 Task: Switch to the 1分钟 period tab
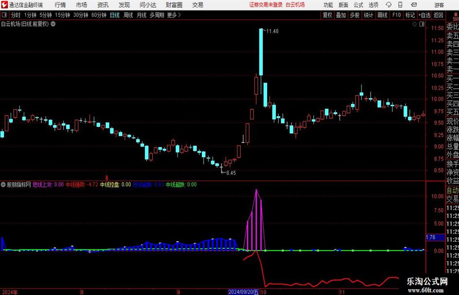[30, 15]
